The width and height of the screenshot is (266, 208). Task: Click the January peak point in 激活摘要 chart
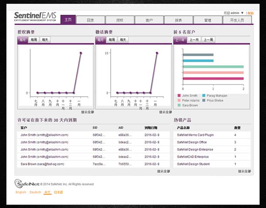point(157,53)
